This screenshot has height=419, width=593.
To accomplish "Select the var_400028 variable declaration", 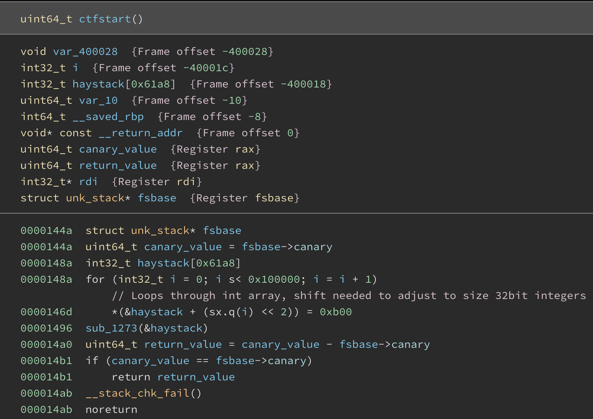I will click(85, 52).
